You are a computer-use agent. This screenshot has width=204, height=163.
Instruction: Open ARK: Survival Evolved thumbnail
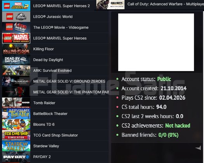[16, 71]
